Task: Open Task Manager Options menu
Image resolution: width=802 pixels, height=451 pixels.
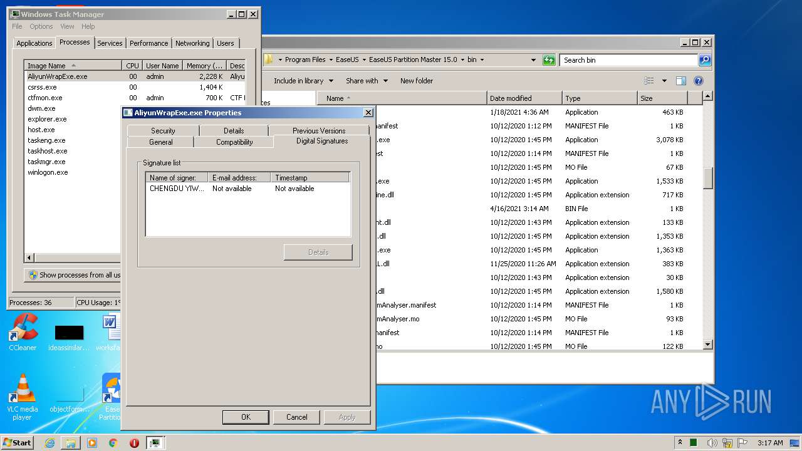Action: click(41, 26)
